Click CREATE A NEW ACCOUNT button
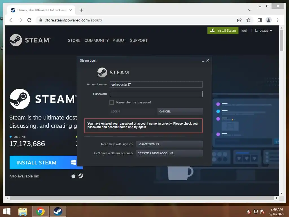 [x=169, y=153]
